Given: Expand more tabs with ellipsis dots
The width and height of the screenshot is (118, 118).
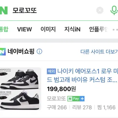Looking at the screenshot, I should pos(115,29).
